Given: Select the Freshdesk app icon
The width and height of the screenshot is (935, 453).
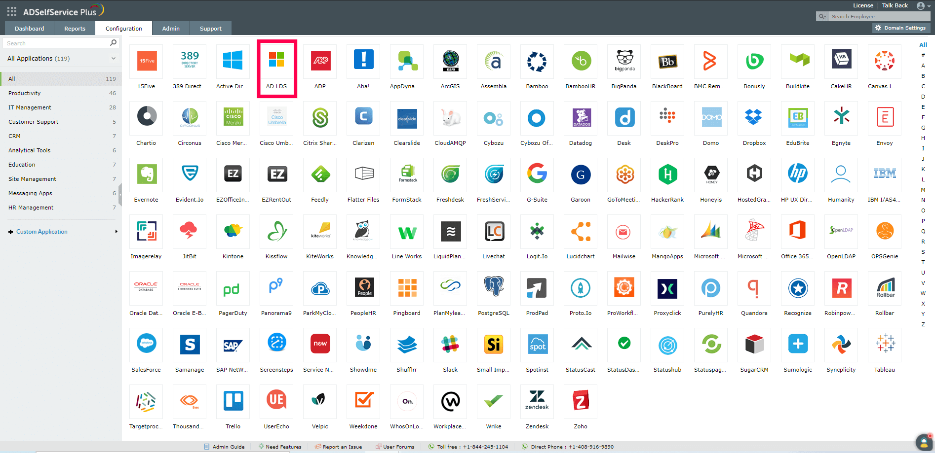Looking at the screenshot, I should coord(451,174).
